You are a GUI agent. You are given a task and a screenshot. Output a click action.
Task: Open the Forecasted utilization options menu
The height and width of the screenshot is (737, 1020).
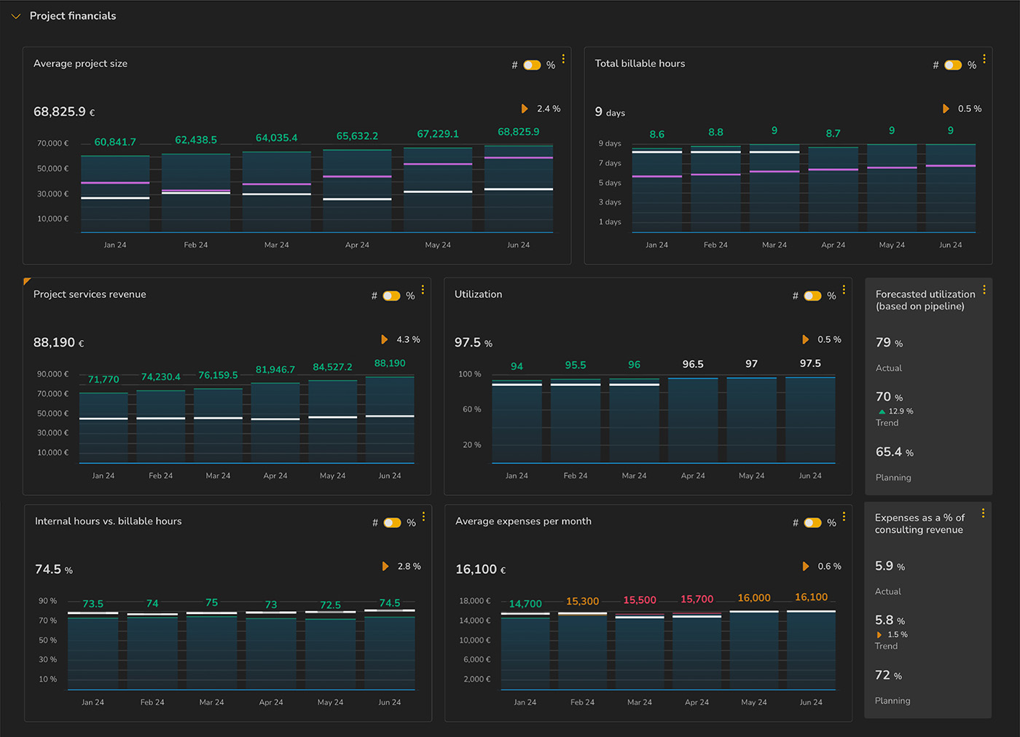tap(984, 288)
